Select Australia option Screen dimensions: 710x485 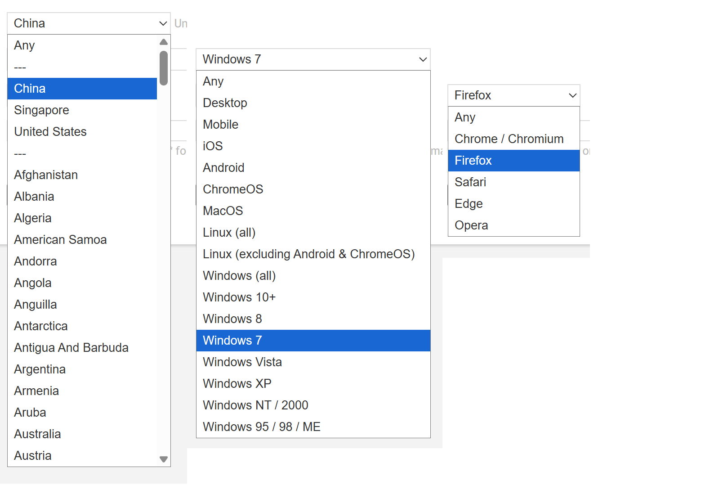pyautogui.click(x=82, y=434)
